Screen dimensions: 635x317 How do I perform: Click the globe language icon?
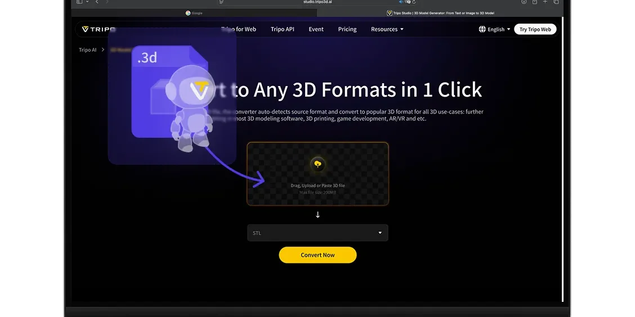coord(482,29)
